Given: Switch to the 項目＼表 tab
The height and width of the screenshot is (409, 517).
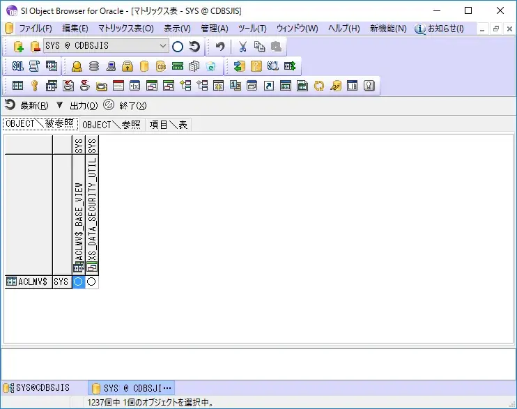Looking at the screenshot, I should point(169,125).
